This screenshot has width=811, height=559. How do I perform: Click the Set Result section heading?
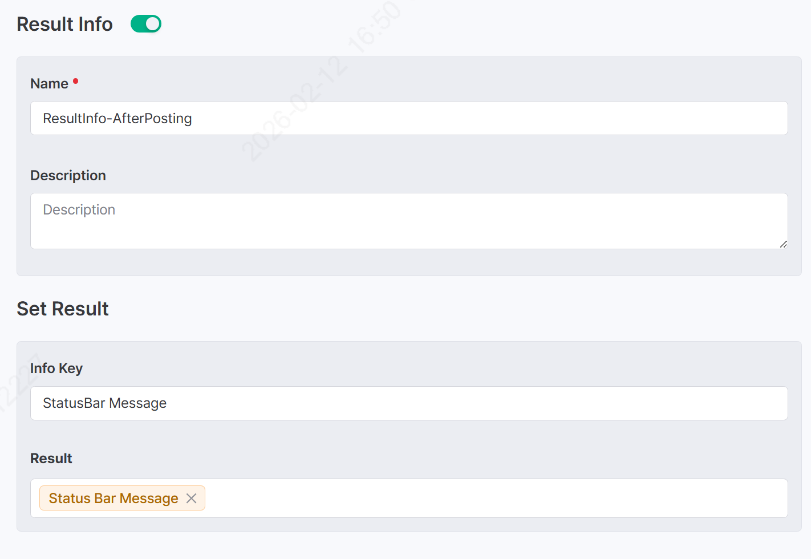(x=62, y=309)
